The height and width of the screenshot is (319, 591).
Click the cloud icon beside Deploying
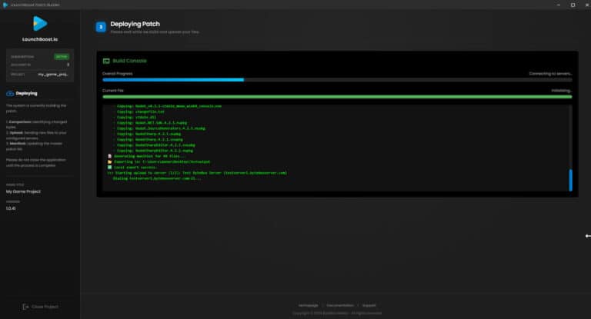[10, 94]
